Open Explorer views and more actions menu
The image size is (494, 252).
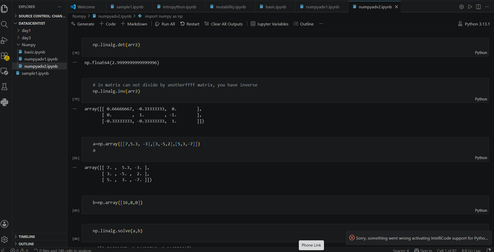(60, 7)
